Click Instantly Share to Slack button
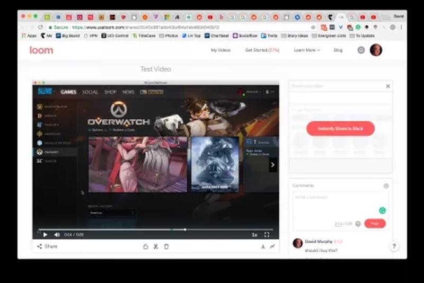 (x=340, y=128)
